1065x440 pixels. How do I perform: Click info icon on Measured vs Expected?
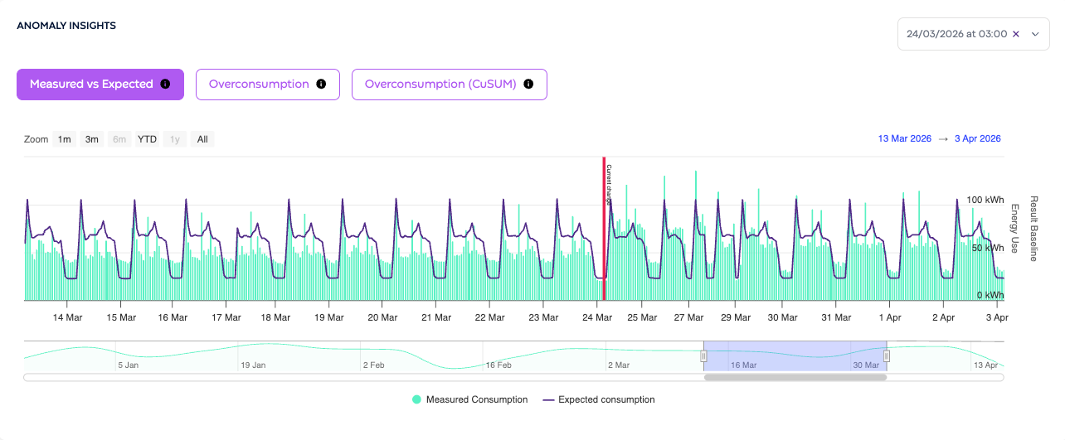[x=165, y=85]
